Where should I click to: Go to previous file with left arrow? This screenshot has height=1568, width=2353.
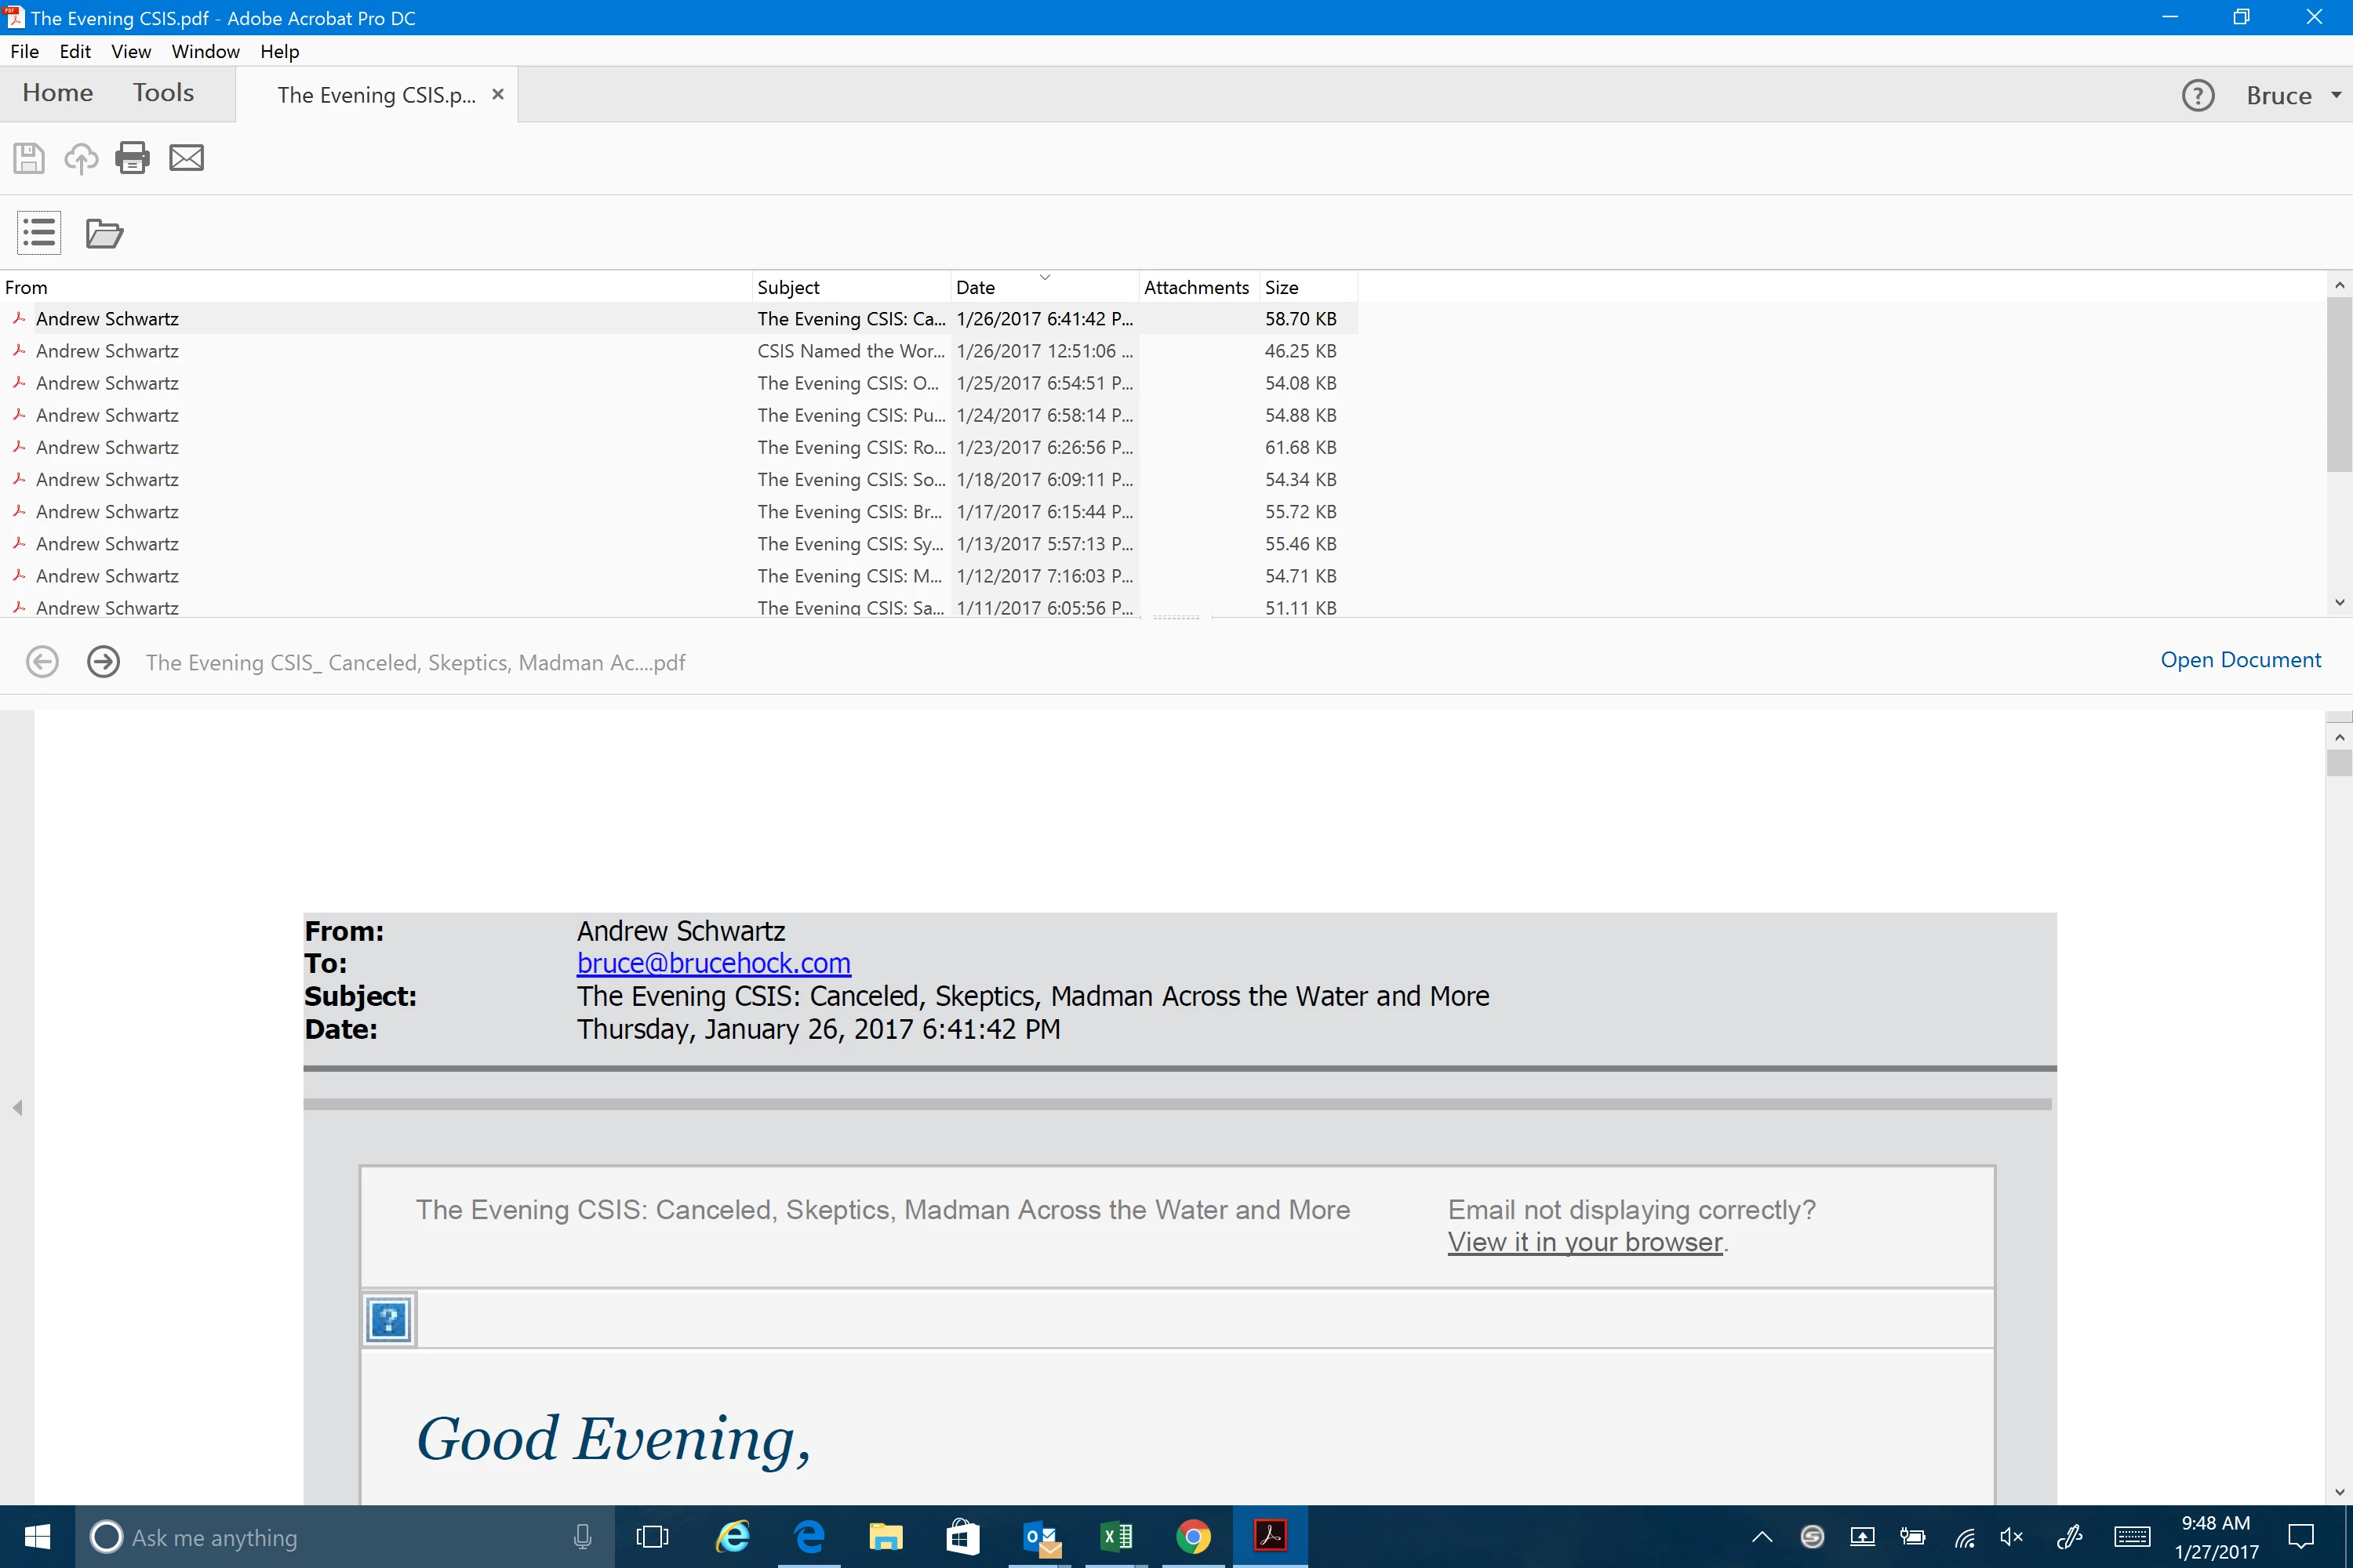click(42, 662)
